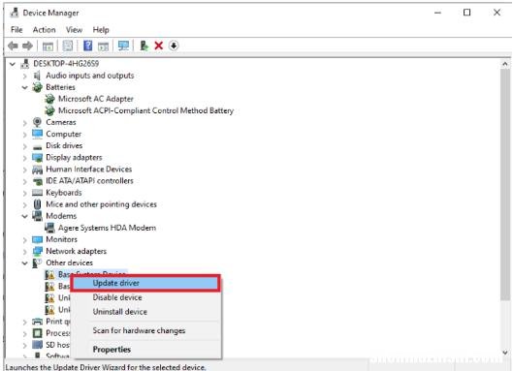This screenshot has width=513, height=371.
Task: Click the Action pane toolbar icon
Action: 104,46
